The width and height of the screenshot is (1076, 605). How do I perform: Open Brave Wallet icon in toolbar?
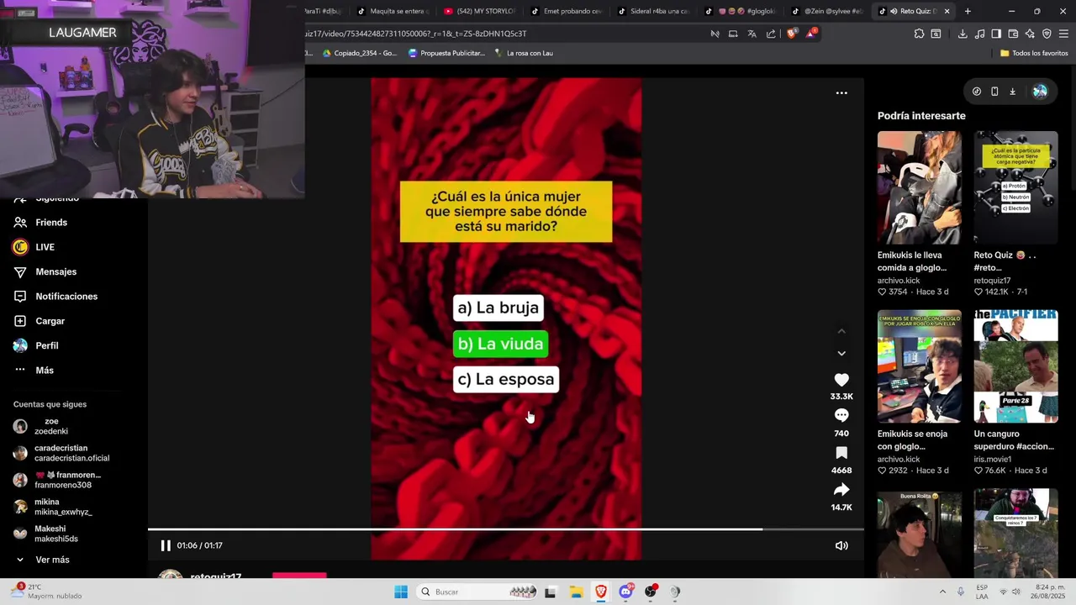[x=1013, y=34]
